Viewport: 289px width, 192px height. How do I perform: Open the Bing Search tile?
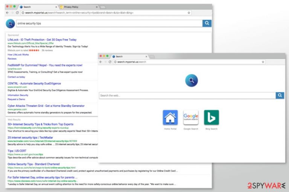(x=211, y=117)
